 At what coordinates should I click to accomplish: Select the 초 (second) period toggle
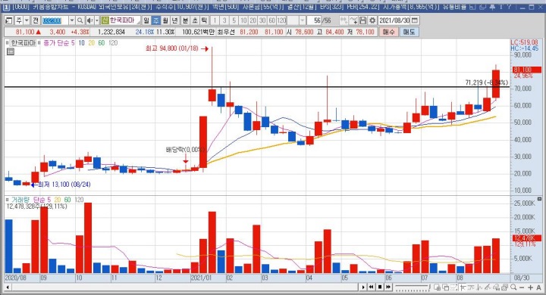tap(194, 20)
